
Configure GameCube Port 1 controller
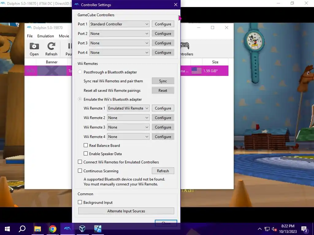tap(163, 24)
